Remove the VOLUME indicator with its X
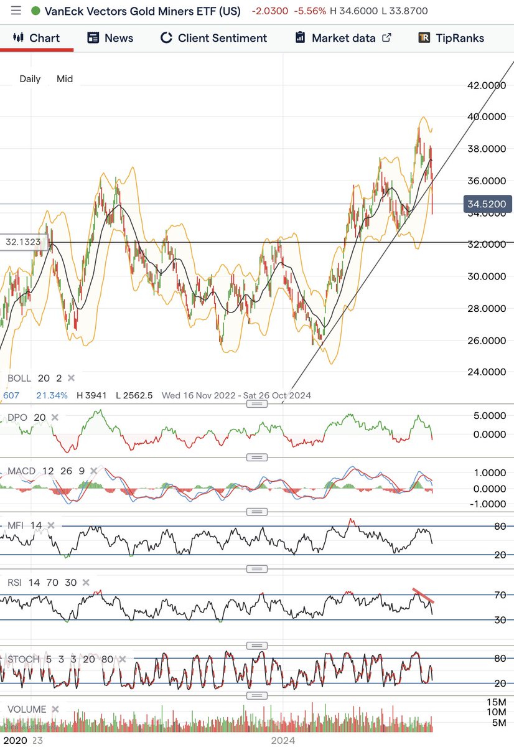Viewport: 514px width, 747px height. pyautogui.click(x=55, y=709)
